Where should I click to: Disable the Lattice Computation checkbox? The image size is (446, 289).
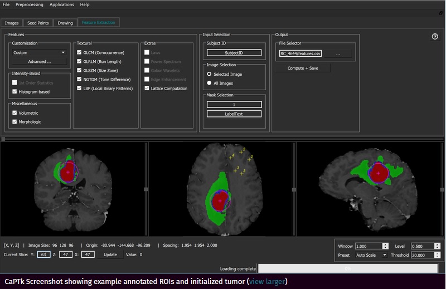point(147,88)
